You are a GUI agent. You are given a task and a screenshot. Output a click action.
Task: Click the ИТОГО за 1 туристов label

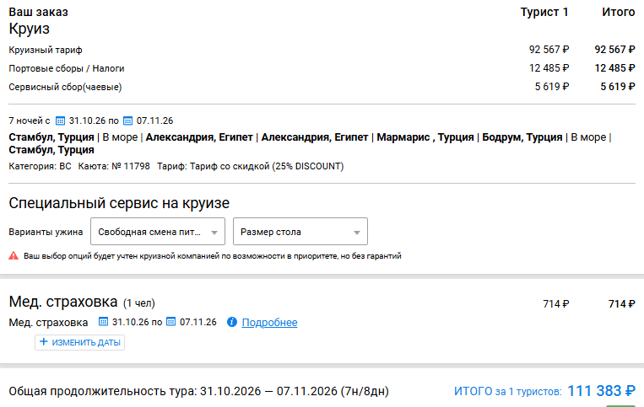[x=507, y=392]
